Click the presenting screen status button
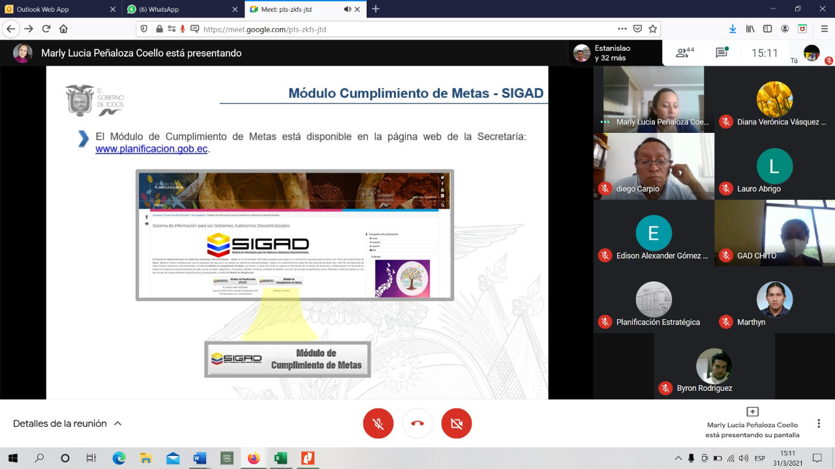Image resolution: width=835 pixels, height=469 pixels. (x=752, y=423)
